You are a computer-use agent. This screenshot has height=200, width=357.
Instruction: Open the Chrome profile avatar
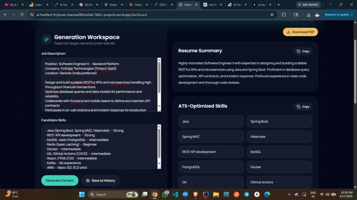(317, 15)
